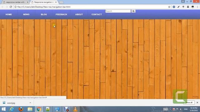Open the NEWS navigation link

(x=26, y=15)
